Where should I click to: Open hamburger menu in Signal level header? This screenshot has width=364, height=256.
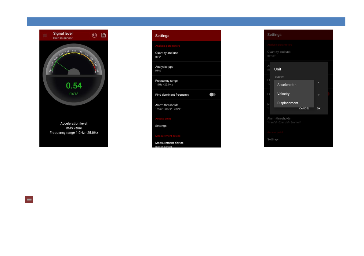[x=45, y=35]
